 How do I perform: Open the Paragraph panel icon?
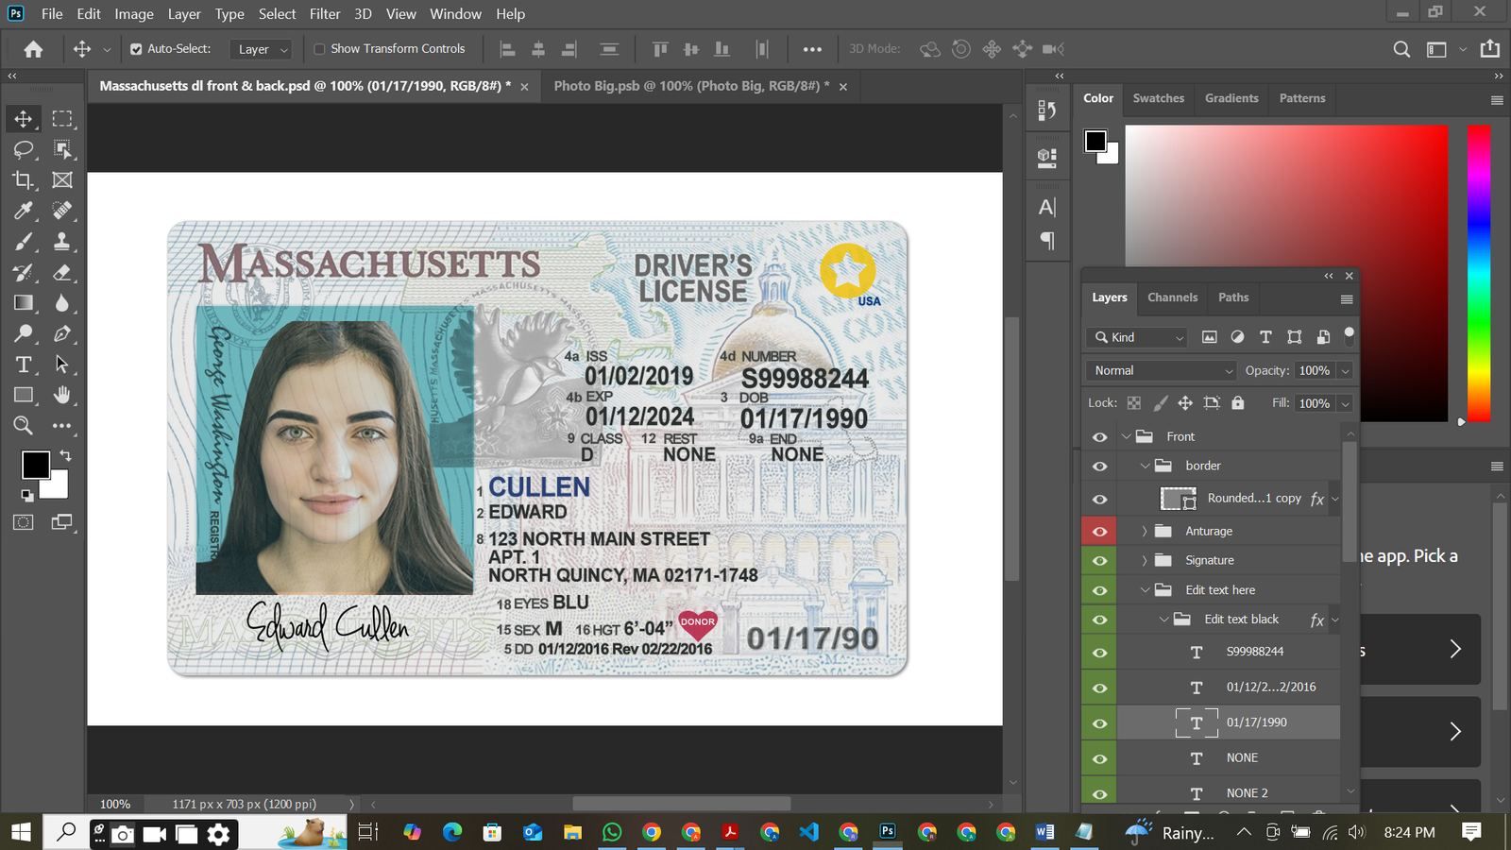click(x=1046, y=241)
